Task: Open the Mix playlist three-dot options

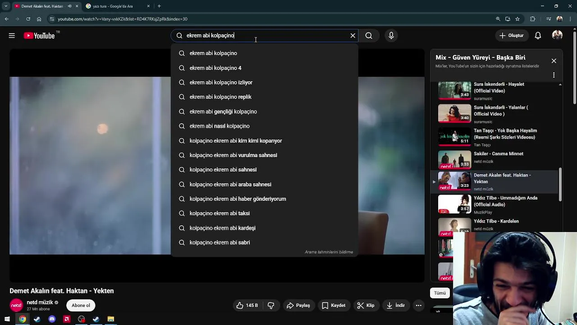Action: click(x=554, y=75)
